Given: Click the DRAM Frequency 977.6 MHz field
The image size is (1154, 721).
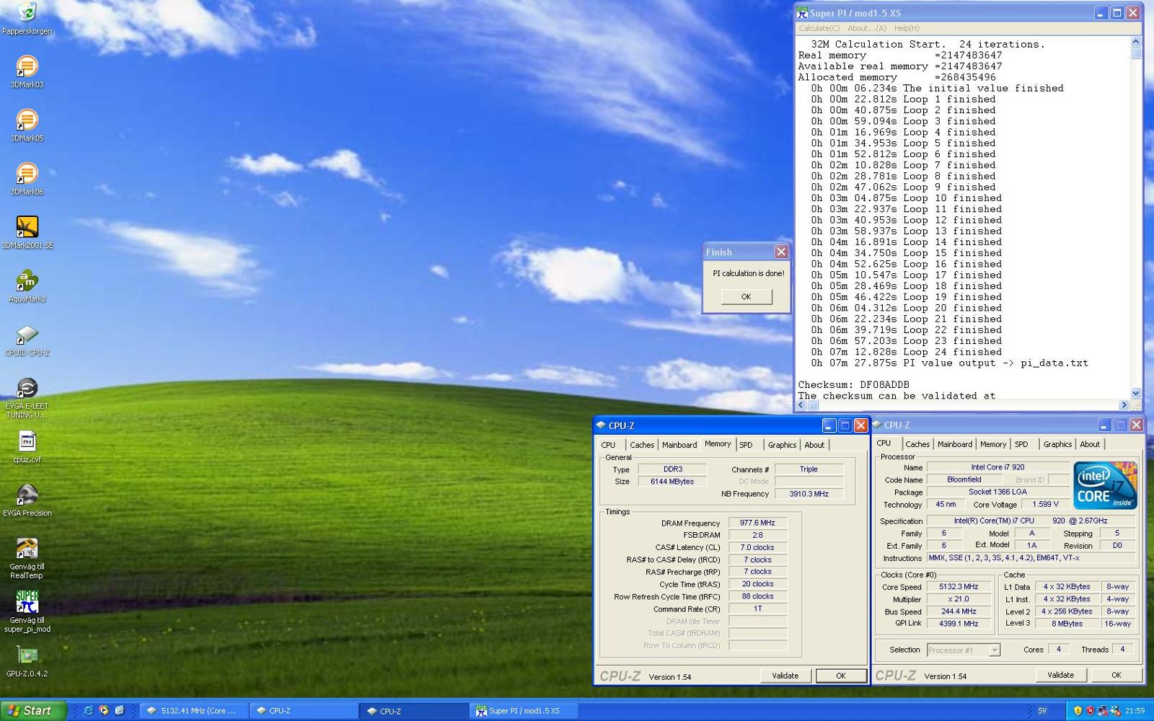Looking at the screenshot, I should pyautogui.click(x=757, y=523).
